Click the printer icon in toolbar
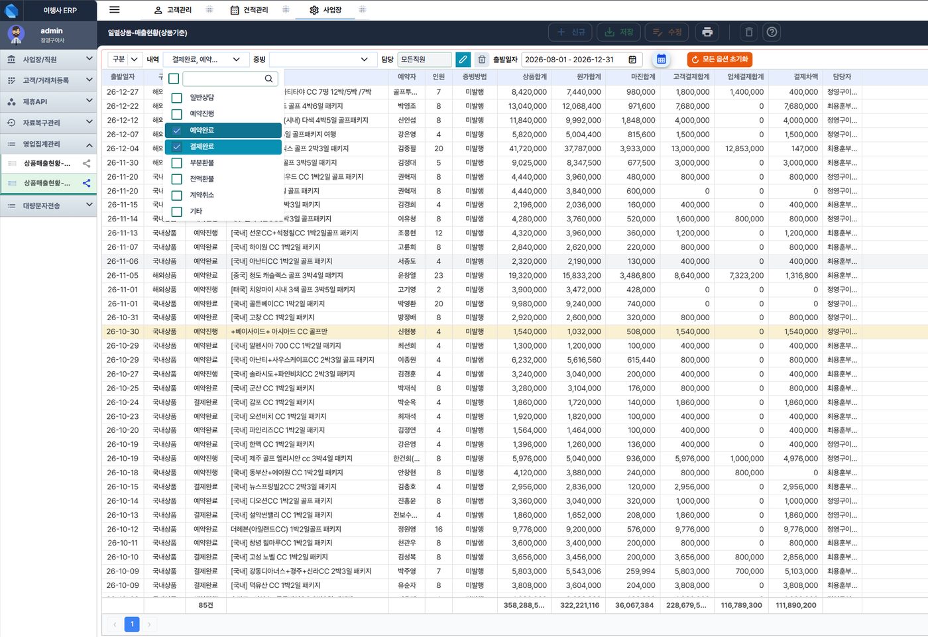Image resolution: width=928 pixels, height=637 pixels. coord(707,32)
